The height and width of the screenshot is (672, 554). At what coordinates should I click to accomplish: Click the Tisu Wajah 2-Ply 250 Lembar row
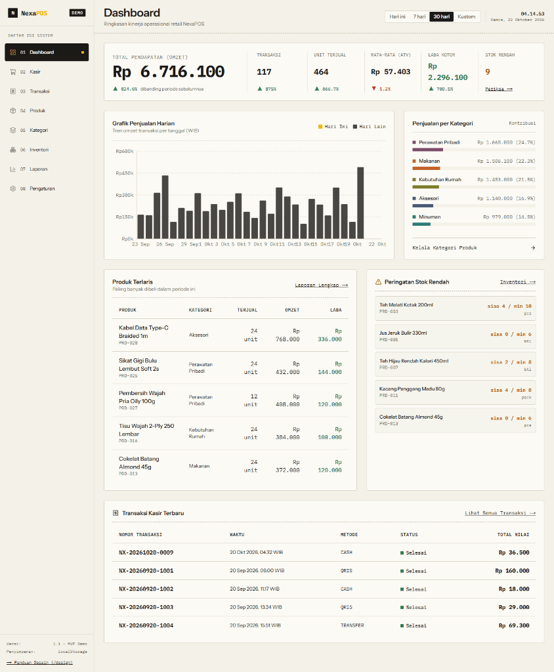point(230,433)
